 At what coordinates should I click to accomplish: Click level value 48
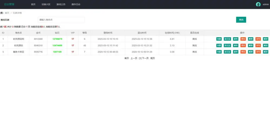pyautogui.click(x=85, y=46)
